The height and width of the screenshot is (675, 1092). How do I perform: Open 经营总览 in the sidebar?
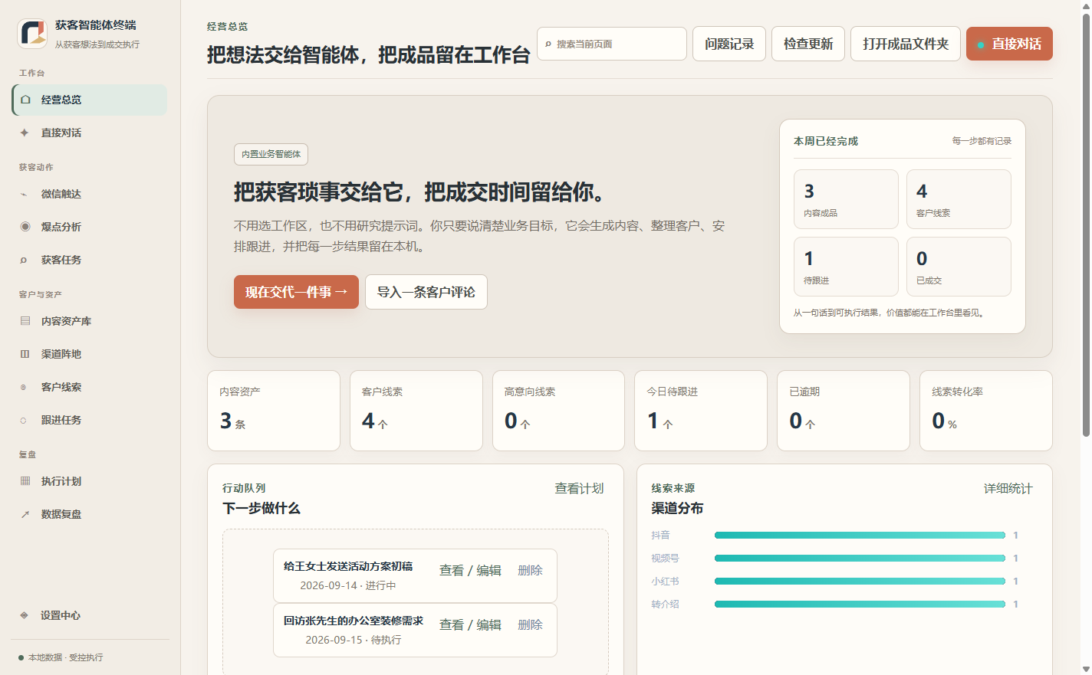[90, 100]
